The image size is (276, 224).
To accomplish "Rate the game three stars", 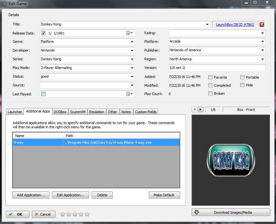I will [x=75, y=214].
